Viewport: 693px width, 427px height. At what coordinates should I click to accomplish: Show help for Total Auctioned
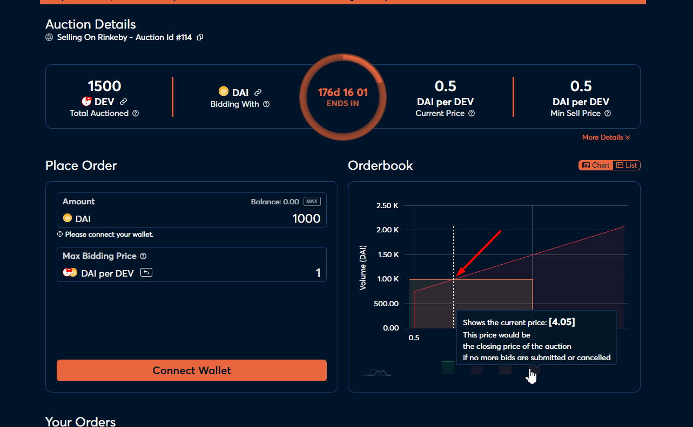[136, 113]
